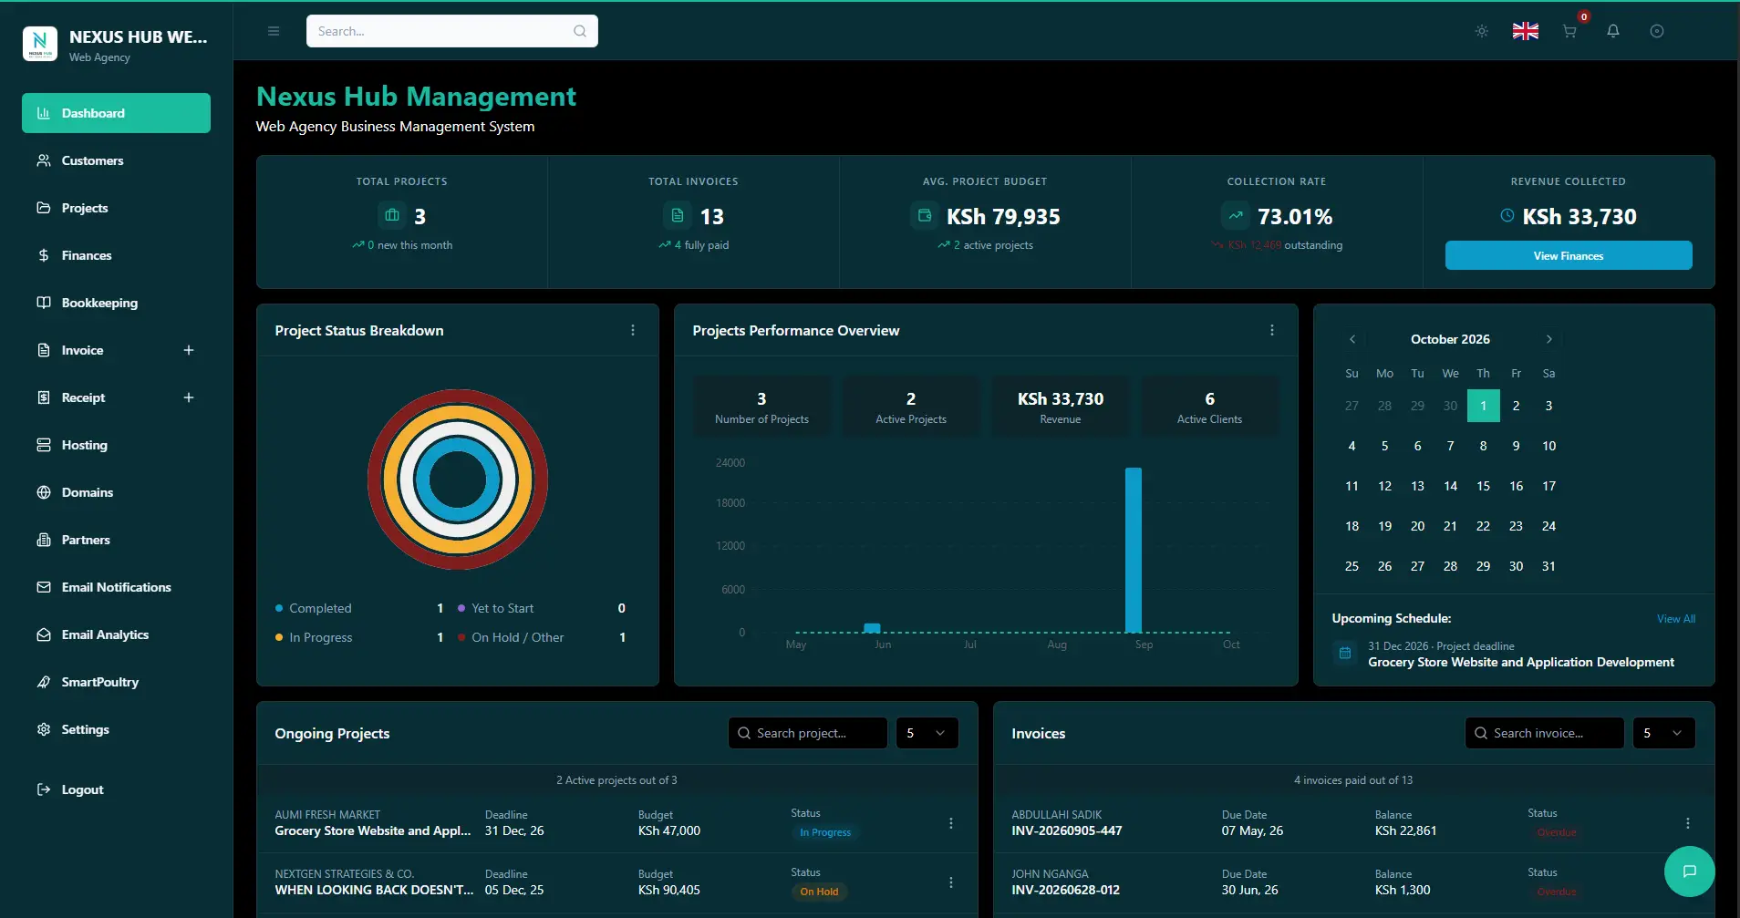Screen dimensions: 1740x918
Task: Click the View Finances button
Action: coord(1569,255)
